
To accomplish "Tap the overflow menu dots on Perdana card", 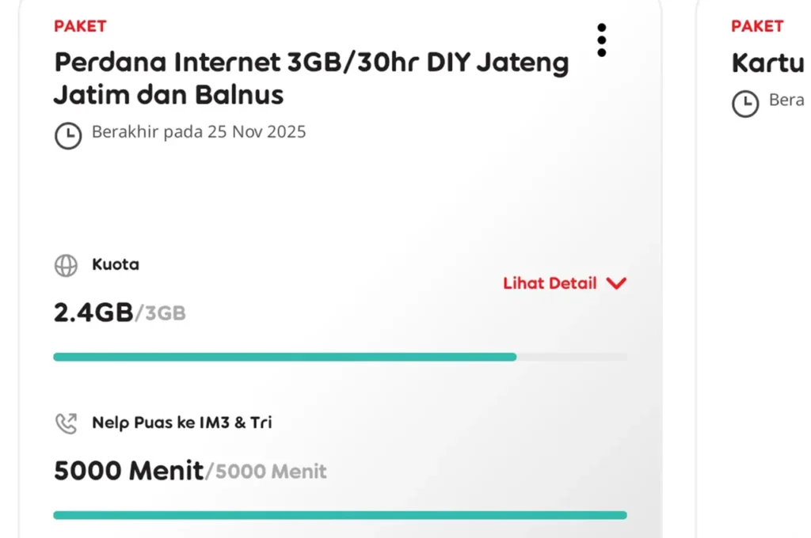I will click(x=602, y=40).
